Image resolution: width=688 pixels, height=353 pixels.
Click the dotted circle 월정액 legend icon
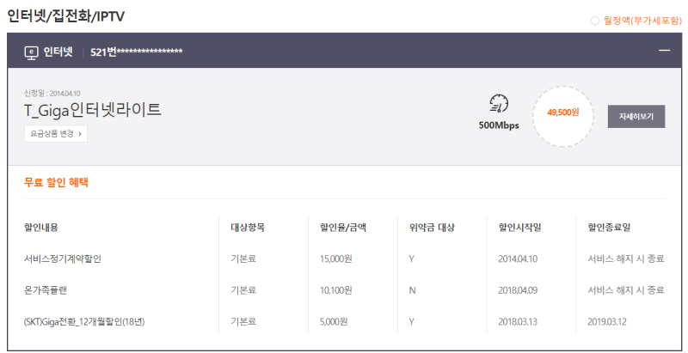pos(595,20)
